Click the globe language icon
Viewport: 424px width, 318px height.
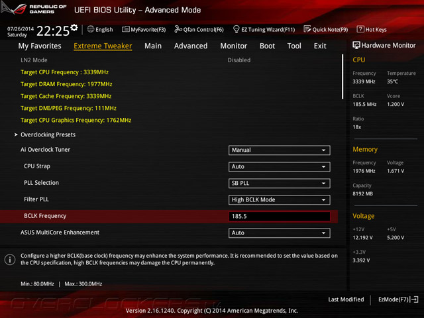coord(91,29)
